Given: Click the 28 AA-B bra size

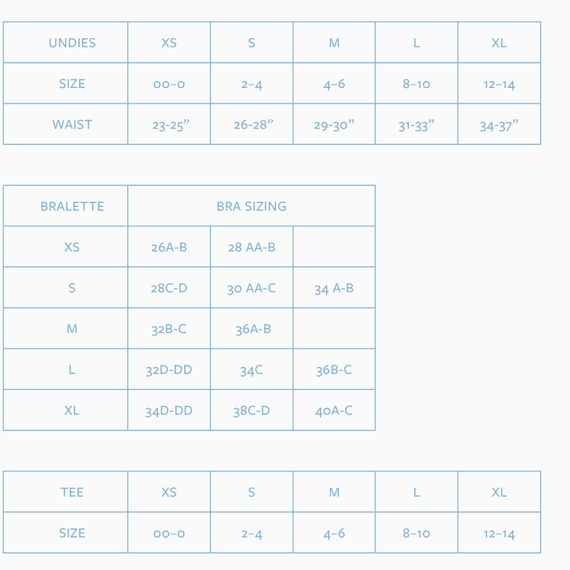Looking at the screenshot, I should pyautogui.click(x=251, y=248).
